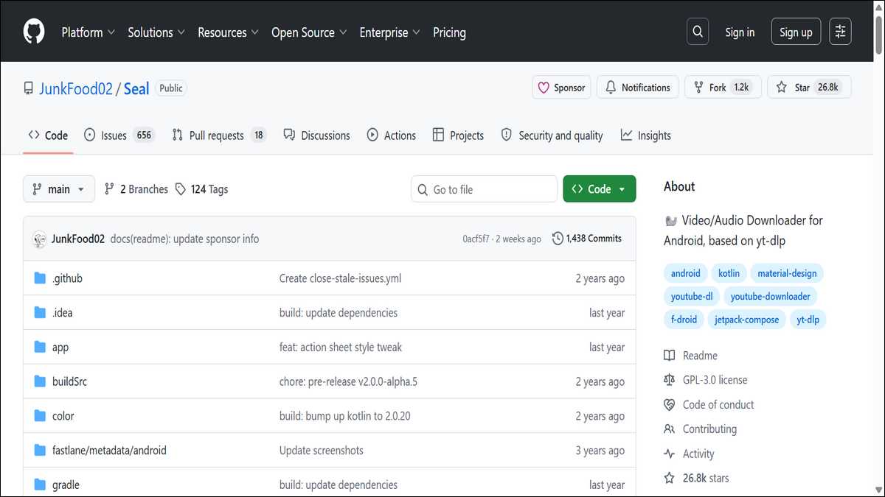
Task: Select the jetpack-compose topic tag
Action: pyautogui.click(x=747, y=320)
